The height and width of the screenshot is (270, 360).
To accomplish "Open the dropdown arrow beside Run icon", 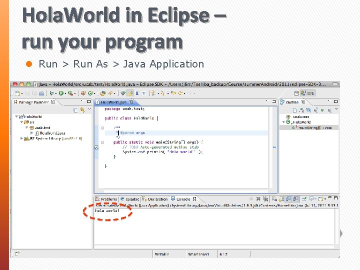I will click(x=65, y=93).
